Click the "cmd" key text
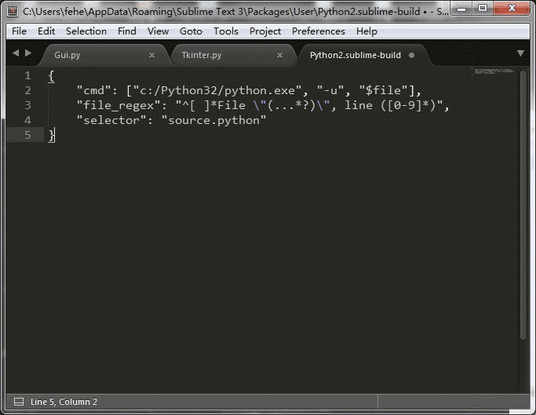 pos(94,90)
